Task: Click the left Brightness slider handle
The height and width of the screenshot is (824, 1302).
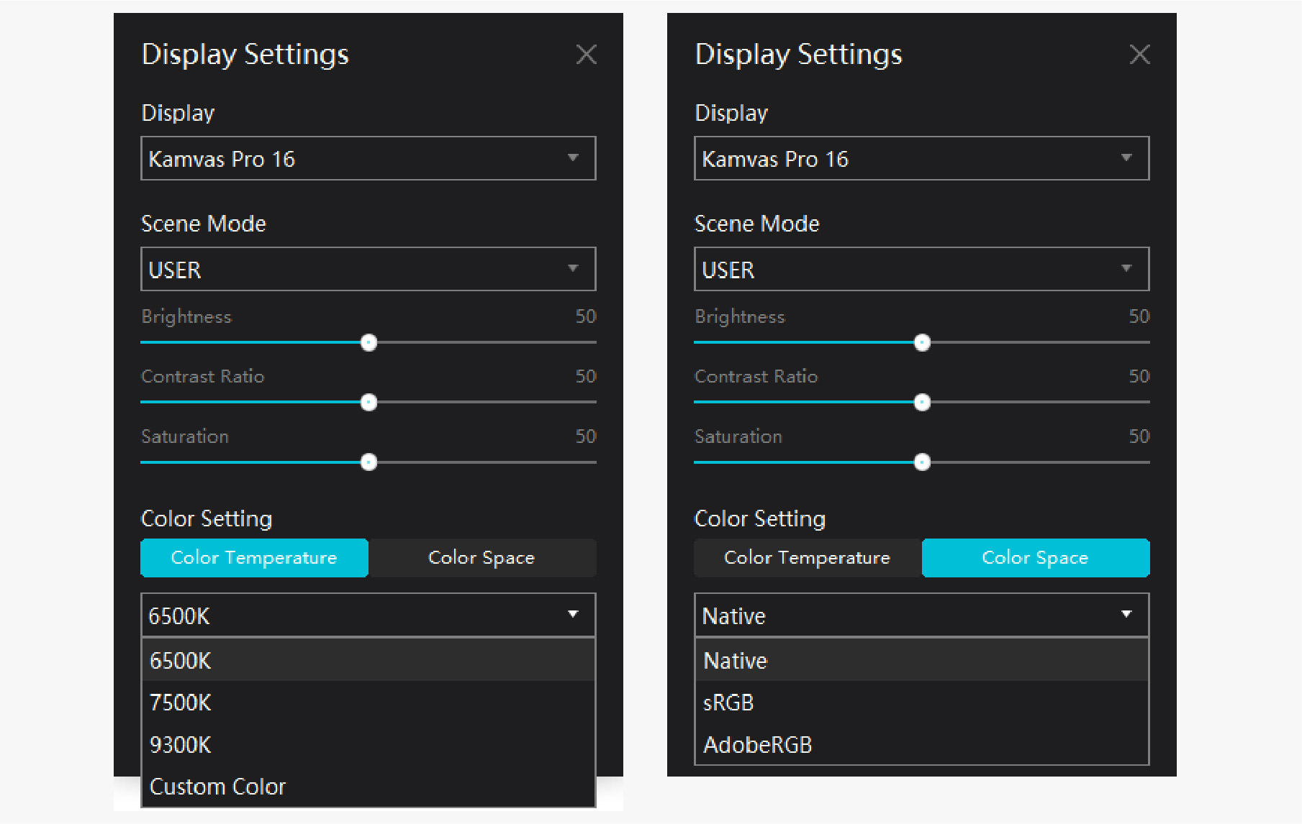Action: [369, 343]
